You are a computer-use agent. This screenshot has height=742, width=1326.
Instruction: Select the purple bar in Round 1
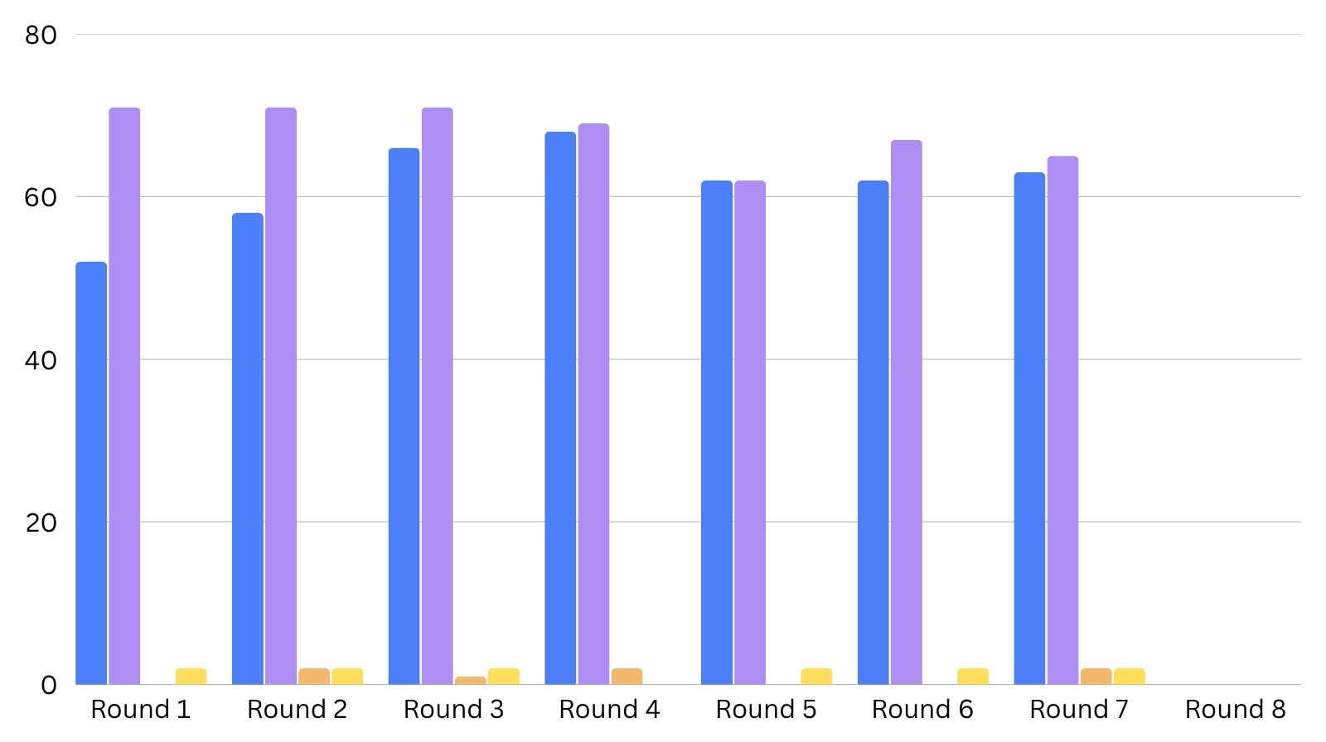tap(124, 396)
